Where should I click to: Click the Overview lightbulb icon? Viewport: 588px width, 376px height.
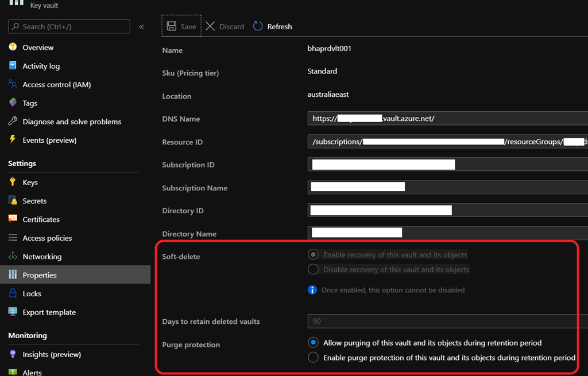click(13, 48)
